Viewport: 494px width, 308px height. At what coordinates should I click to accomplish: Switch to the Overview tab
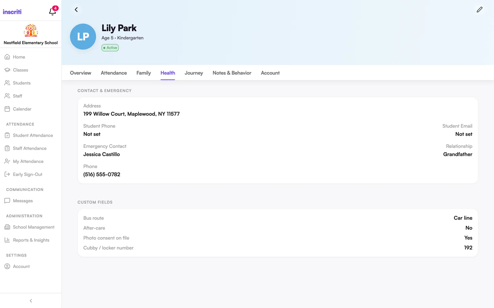[81, 73]
